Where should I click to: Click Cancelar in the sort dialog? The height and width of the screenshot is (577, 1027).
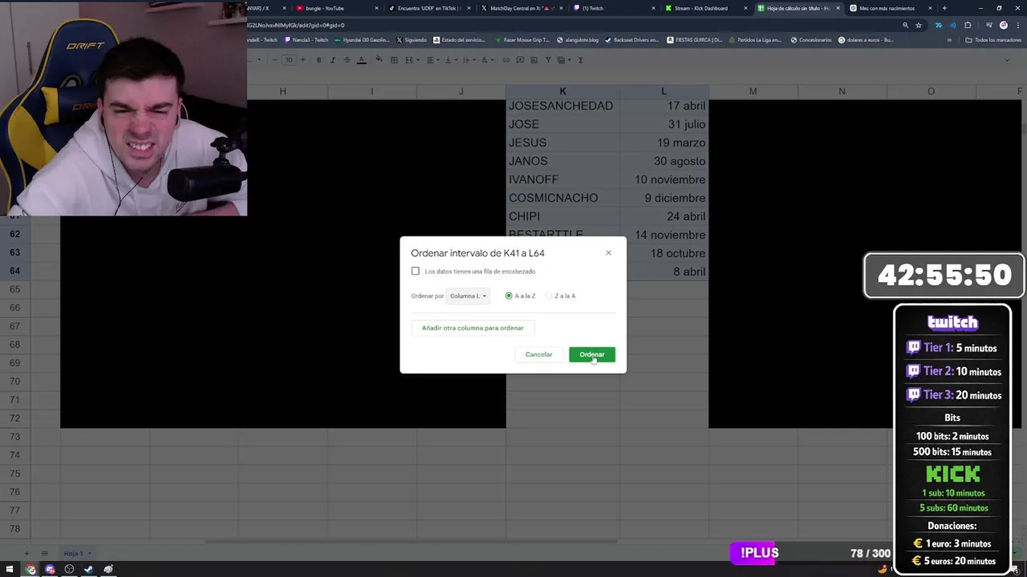click(538, 354)
